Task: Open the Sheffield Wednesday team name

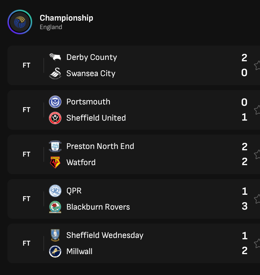Action: point(105,235)
